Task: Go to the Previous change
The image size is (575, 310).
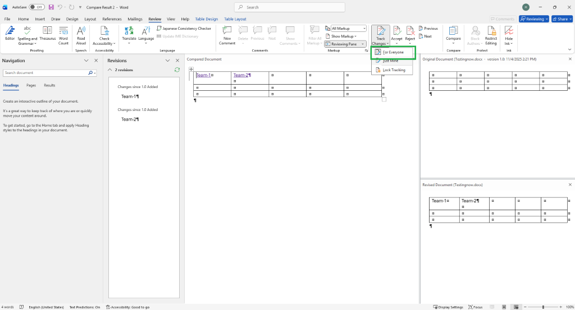Action: pyautogui.click(x=428, y=28)
